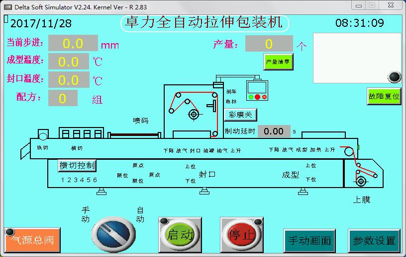Image resolution: width=406 pixels, height=257 pixels.
Task: Click the 产量 output count display
Action: click(269, 44)
